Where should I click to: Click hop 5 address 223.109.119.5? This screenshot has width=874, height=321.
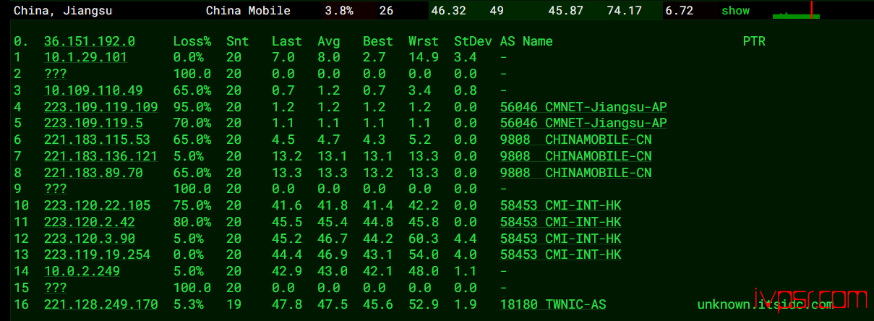point(93,124)
